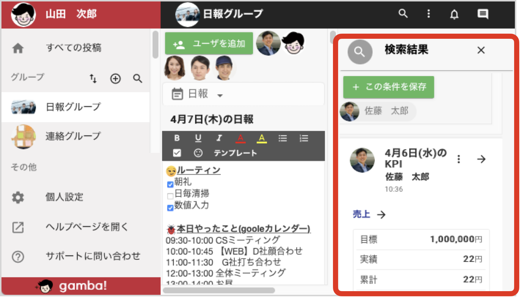
Task: Open the search icon in the top bar
Action: coord(403,14)
